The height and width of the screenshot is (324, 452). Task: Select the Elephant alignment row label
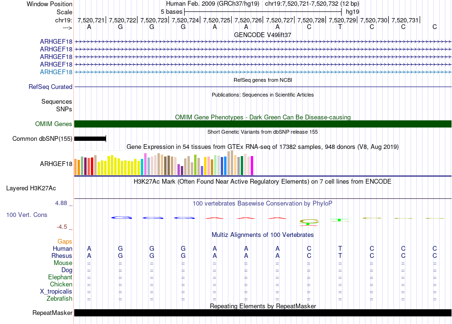[60, 277]
